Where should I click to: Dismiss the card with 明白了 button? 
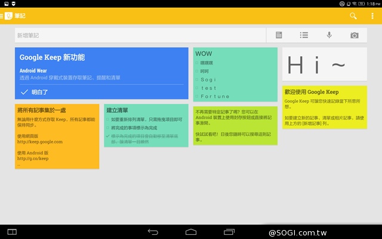(x=35, y=92)
